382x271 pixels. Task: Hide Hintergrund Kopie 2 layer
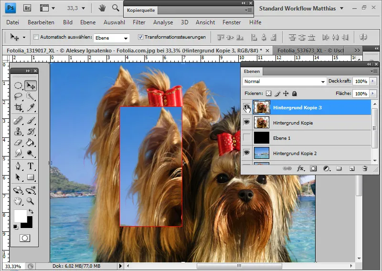247,153
